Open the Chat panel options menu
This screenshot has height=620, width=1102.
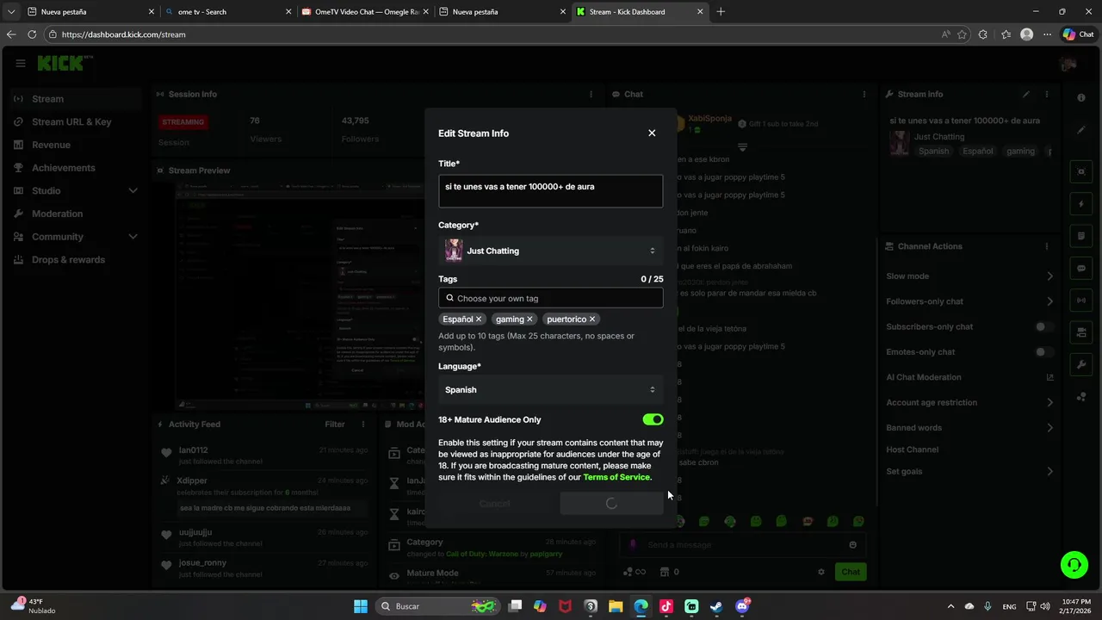864,94
